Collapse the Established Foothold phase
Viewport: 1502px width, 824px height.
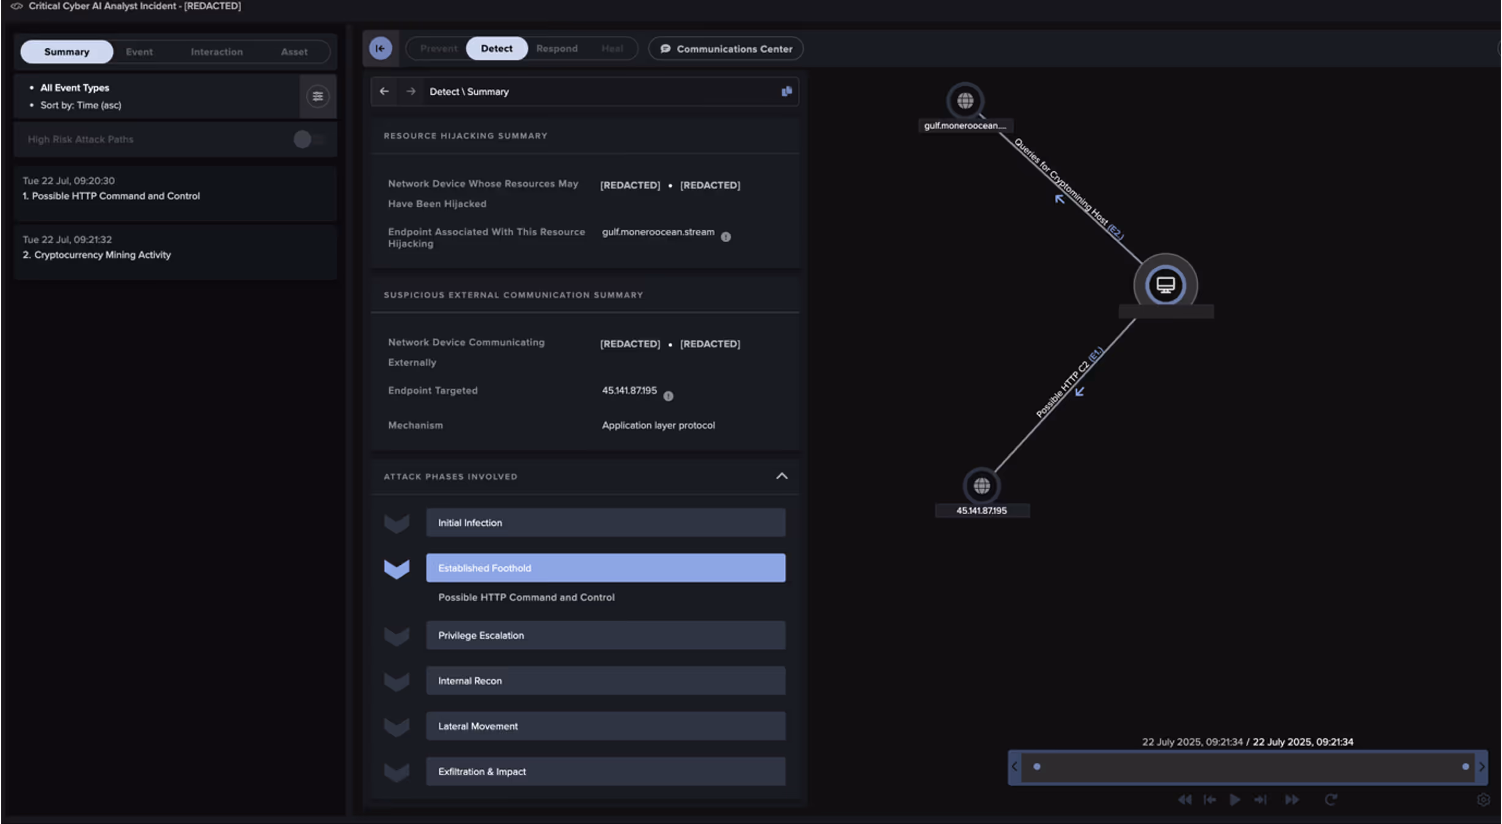click(x=605, y=568)
